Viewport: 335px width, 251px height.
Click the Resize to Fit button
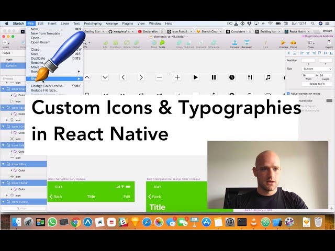pos(317,84)
